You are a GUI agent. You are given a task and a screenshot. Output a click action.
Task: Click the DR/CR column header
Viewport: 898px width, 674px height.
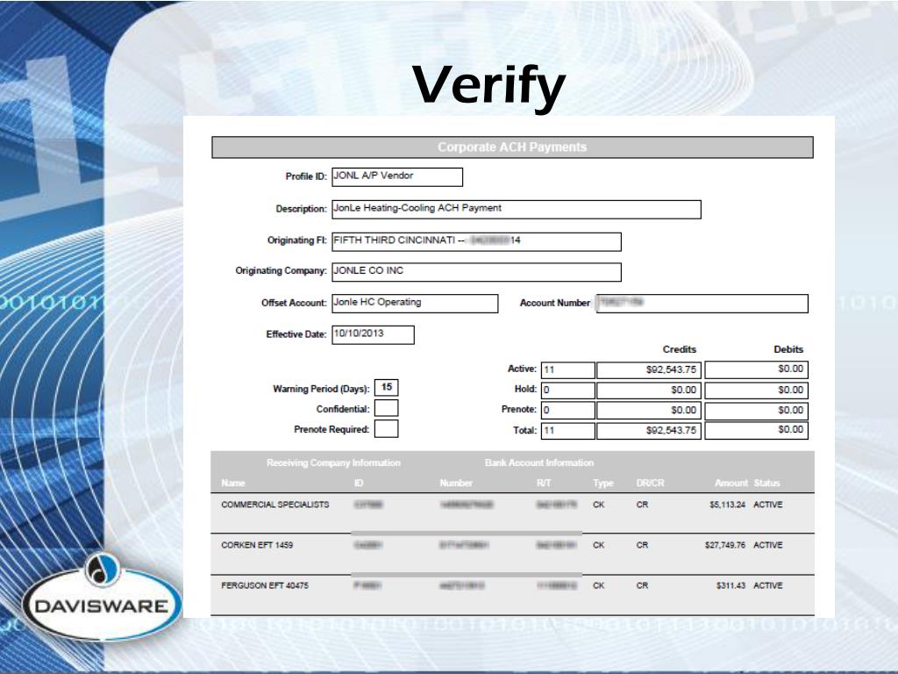point(650,484)
